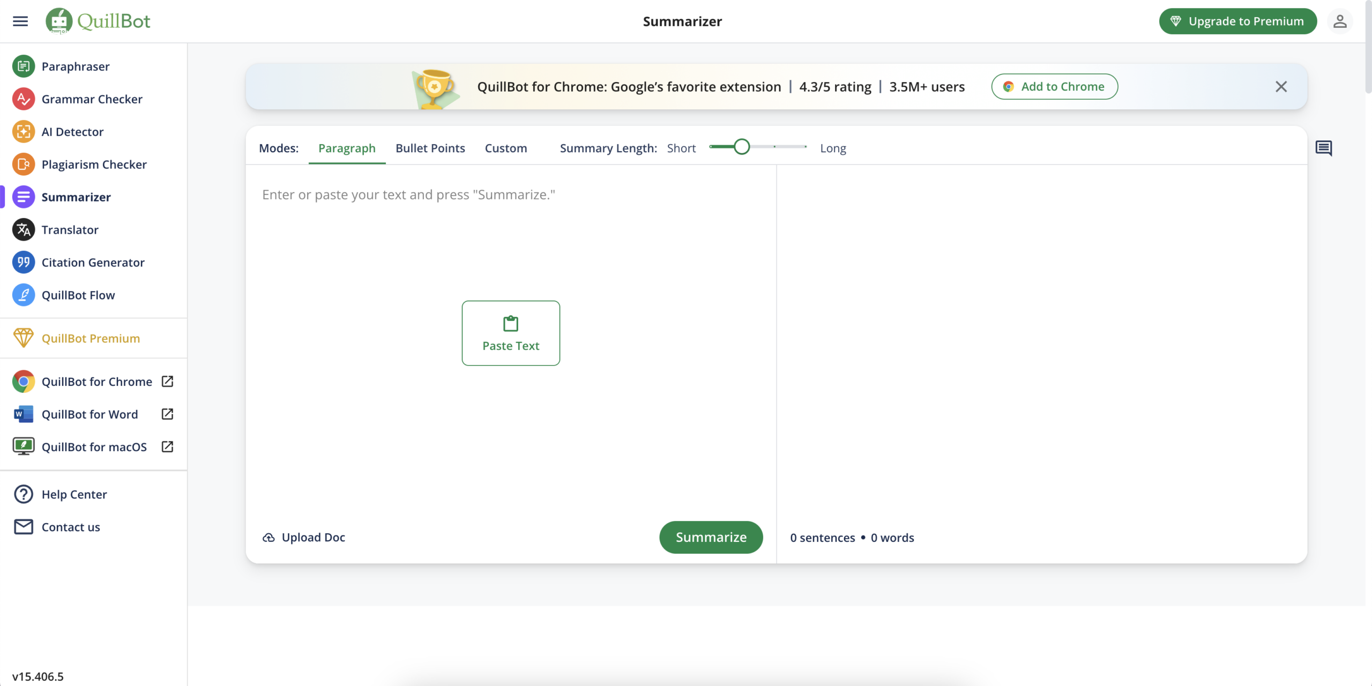This screenshot has height=686, width=1372.
Task: Open Citation Generator from the sidebar
Action: point(93,263)
